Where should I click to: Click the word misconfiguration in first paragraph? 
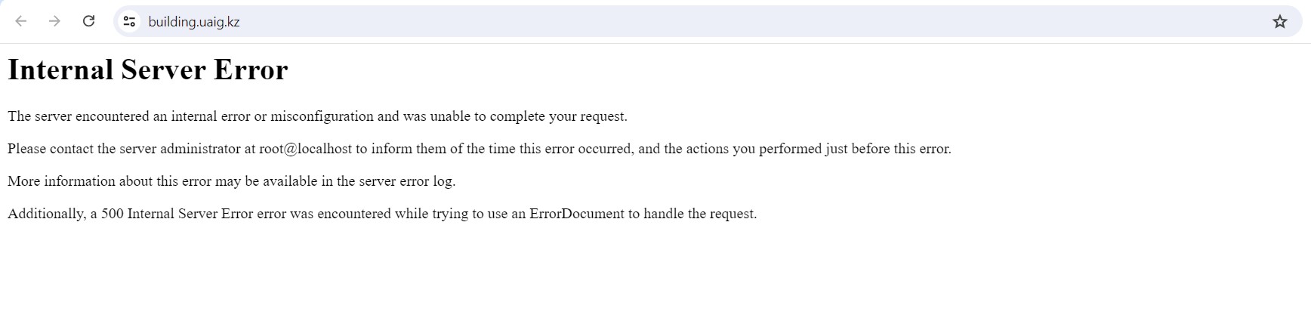322,116
